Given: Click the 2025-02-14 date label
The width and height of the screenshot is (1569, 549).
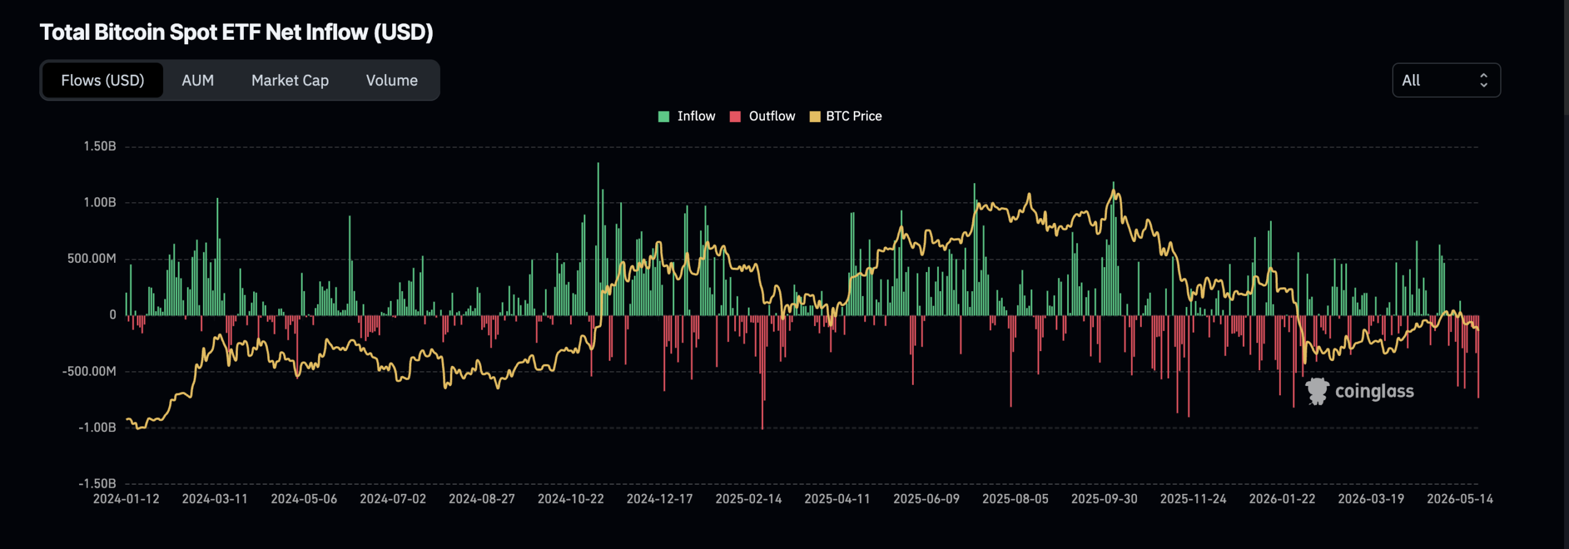Looking at the screenshot, I should (x=748, y=499).
